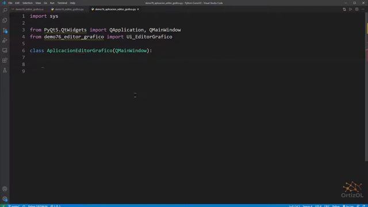Click the Go Live button in status bar
The image size is (368, 207).
348,206
